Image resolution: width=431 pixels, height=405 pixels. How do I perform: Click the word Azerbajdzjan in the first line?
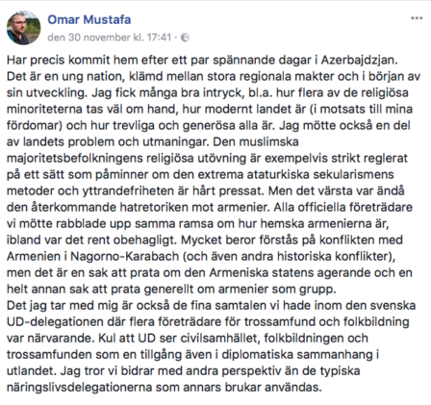point(359,61)
